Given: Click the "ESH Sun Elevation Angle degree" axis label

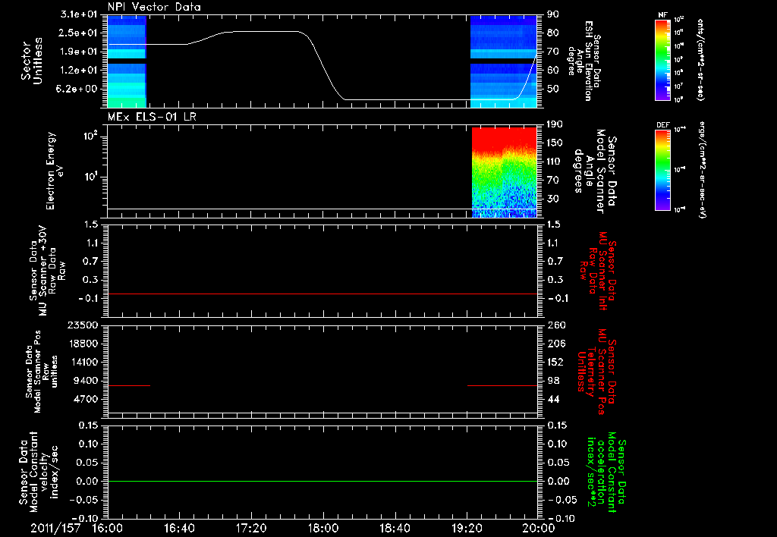Looking at the screenshot, I should [x=585, y=61].
